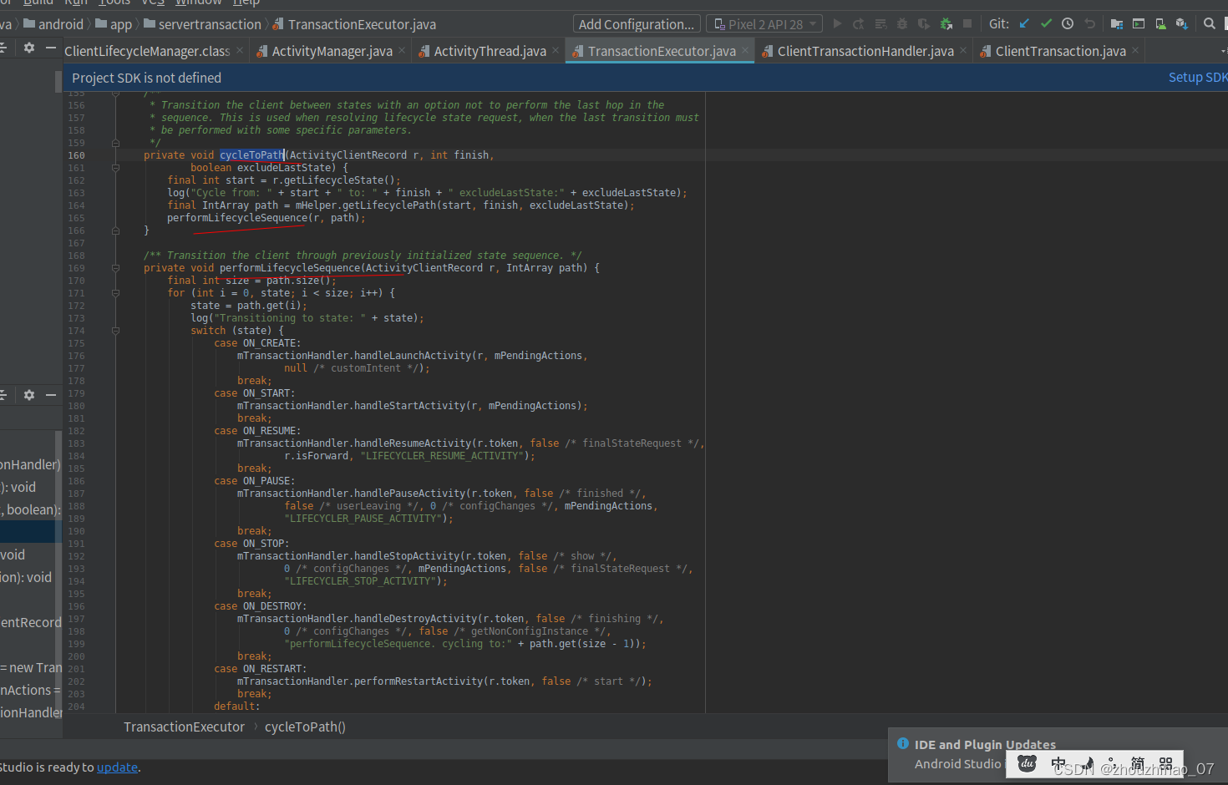The image size is (1228, 785).
Task: Open Project Structure folder icon
Action: tap(1117, 24)
